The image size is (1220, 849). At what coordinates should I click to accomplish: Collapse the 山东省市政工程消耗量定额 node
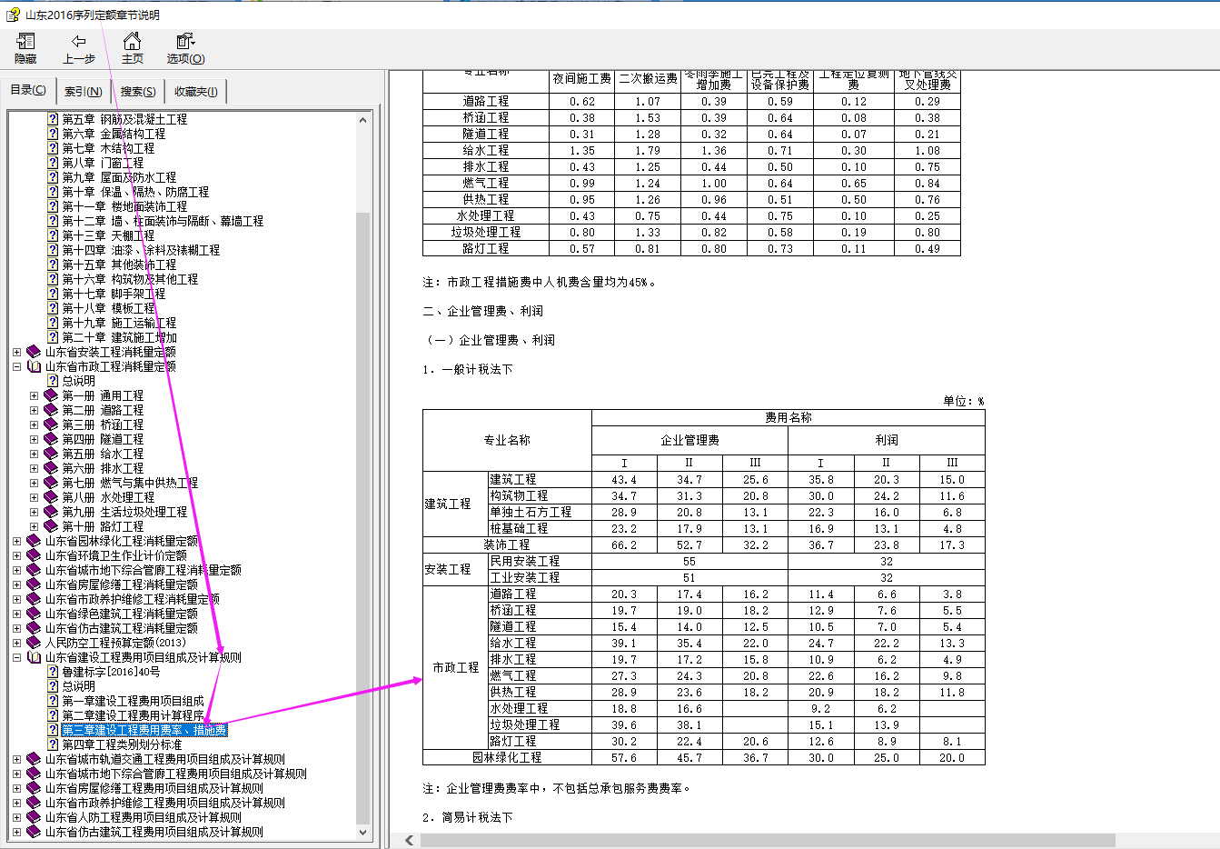[16, 366]
